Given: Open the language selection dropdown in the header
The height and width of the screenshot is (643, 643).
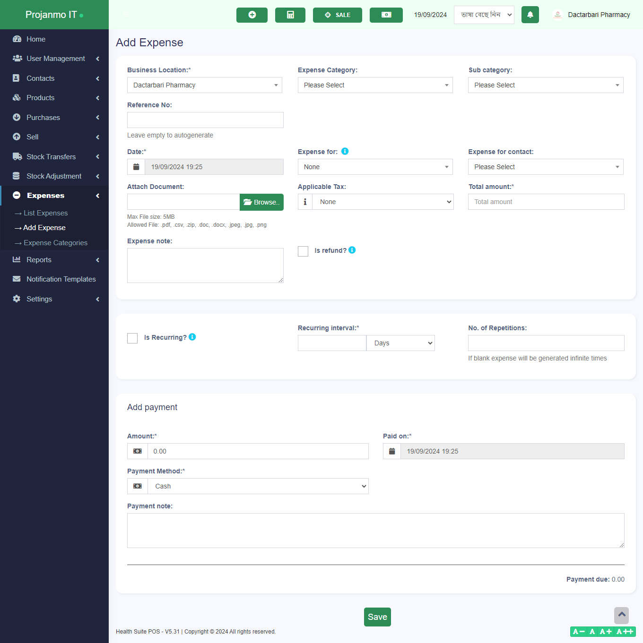Looking at the screenshot, I should pyautogui.click(x=484, y=15).
